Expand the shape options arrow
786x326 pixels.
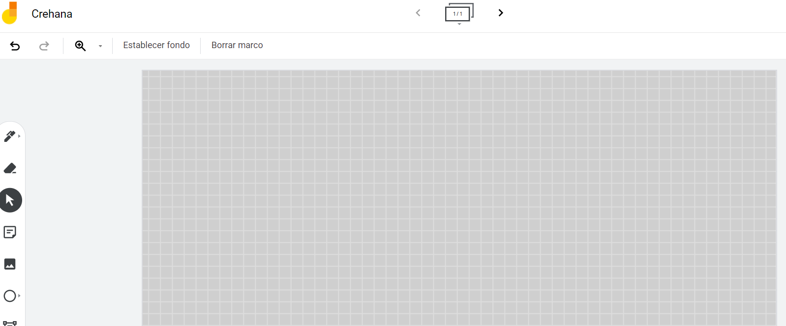pyautogui.click(x=20, y=296)
